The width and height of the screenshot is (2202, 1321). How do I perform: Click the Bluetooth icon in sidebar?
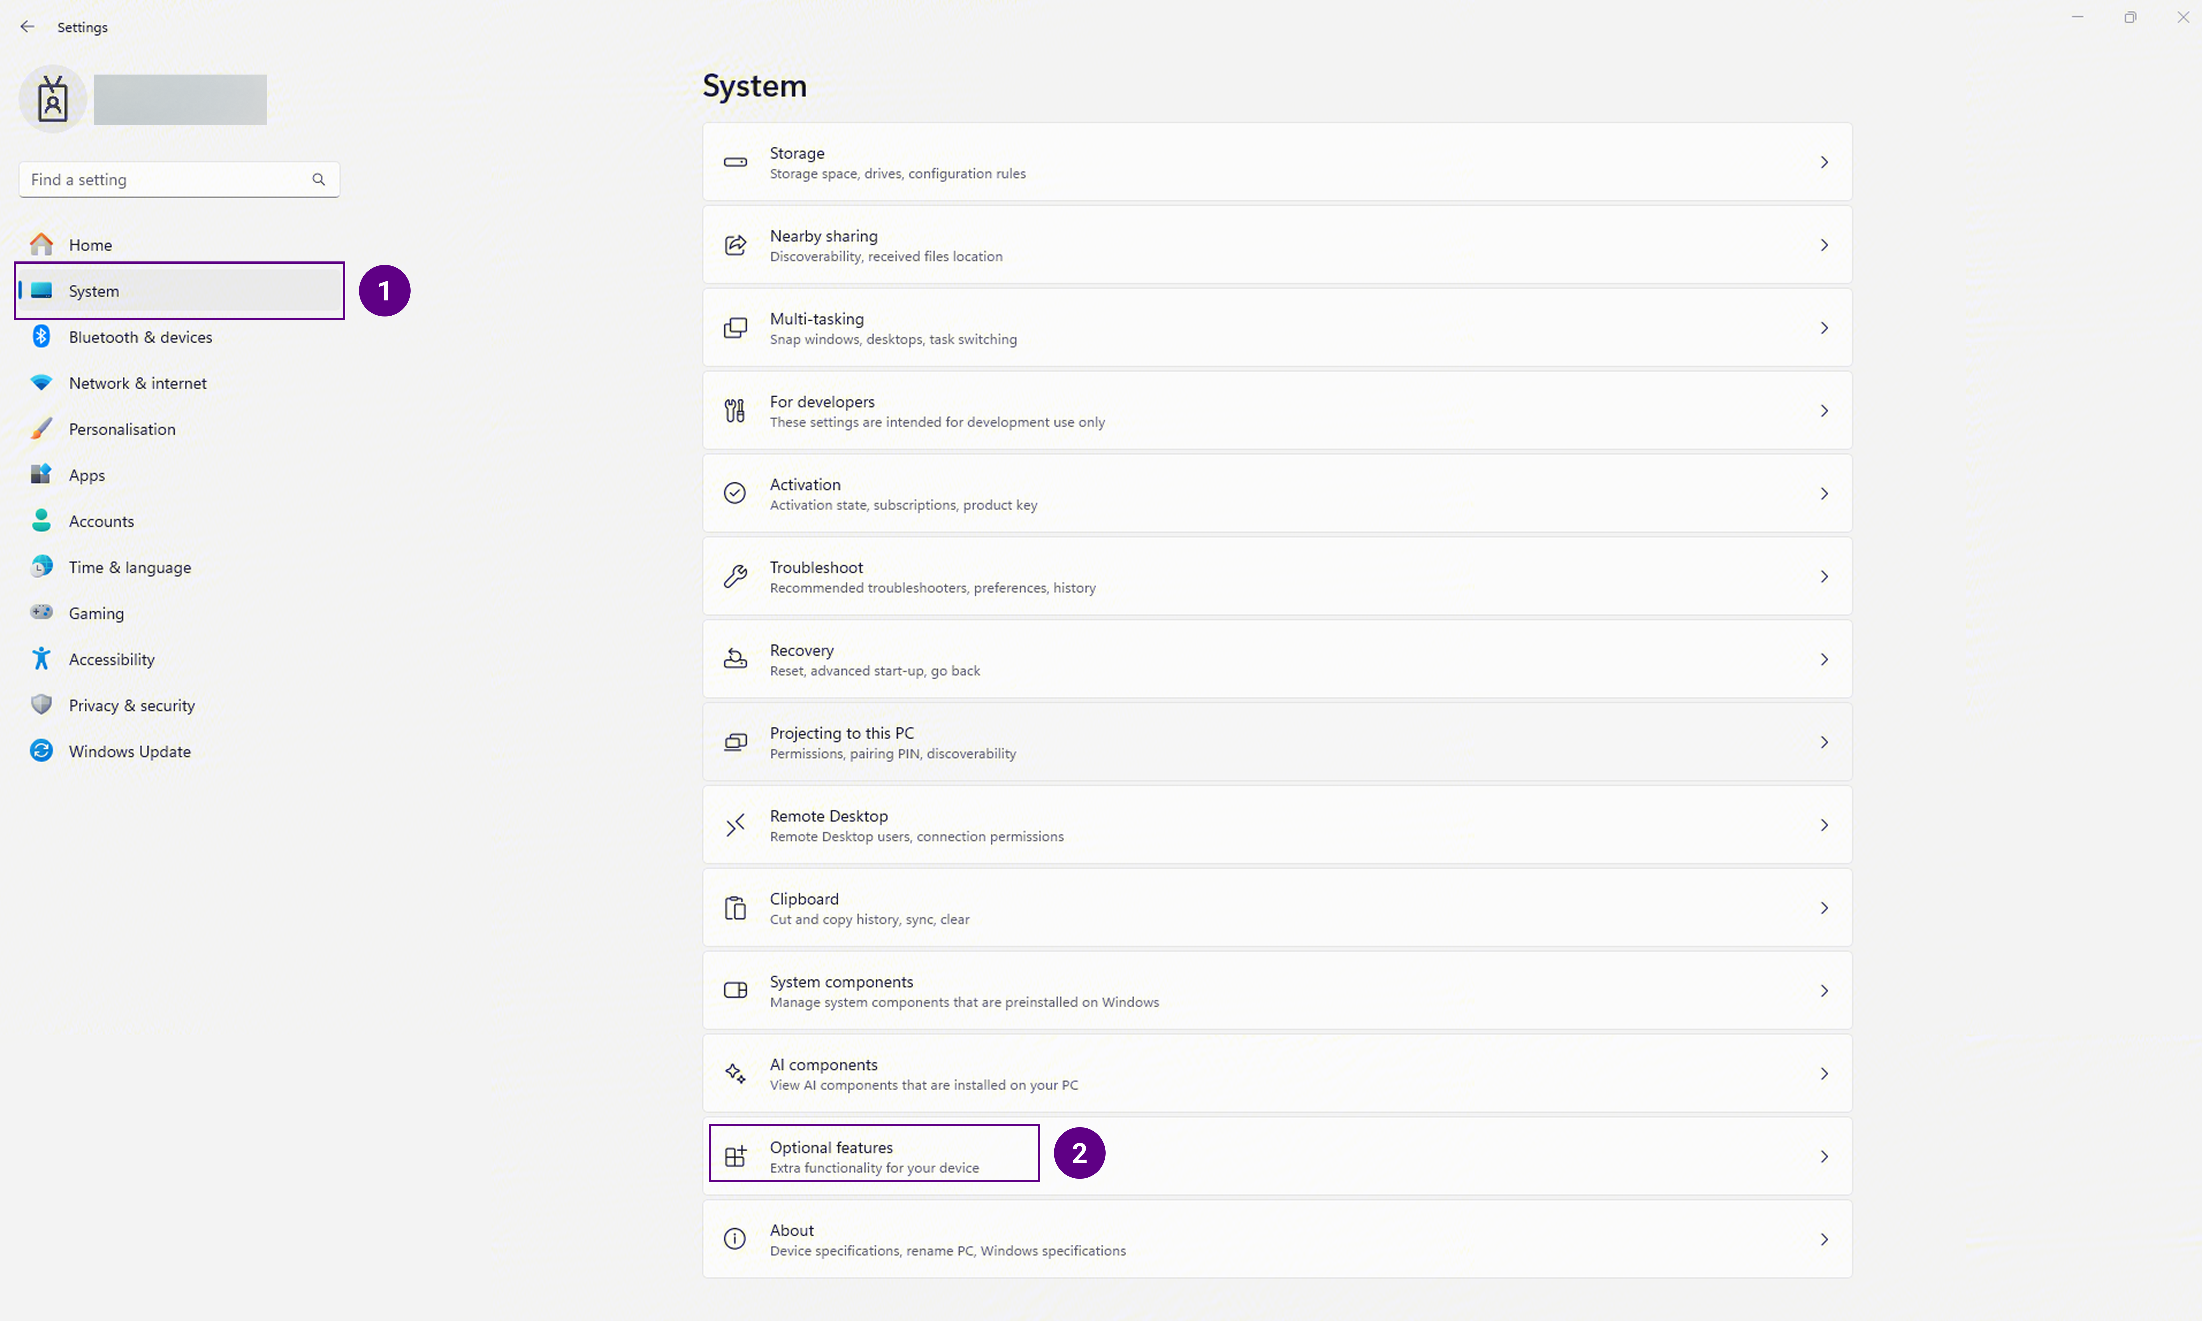tap(41, 337)
